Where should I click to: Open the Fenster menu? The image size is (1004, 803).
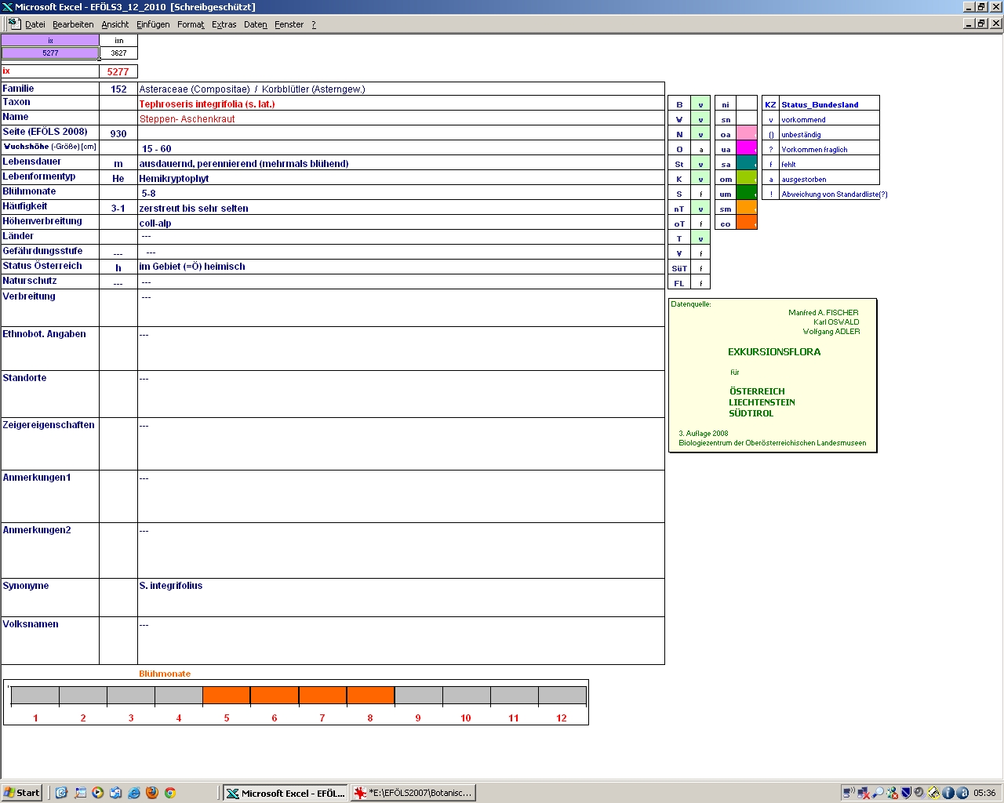[289, 24]
